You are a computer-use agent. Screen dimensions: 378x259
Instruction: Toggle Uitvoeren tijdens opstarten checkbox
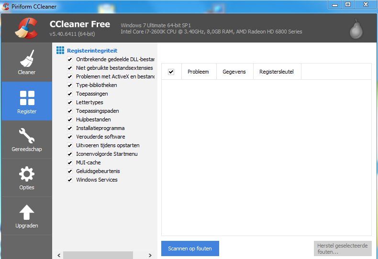[x=70, y=145]
